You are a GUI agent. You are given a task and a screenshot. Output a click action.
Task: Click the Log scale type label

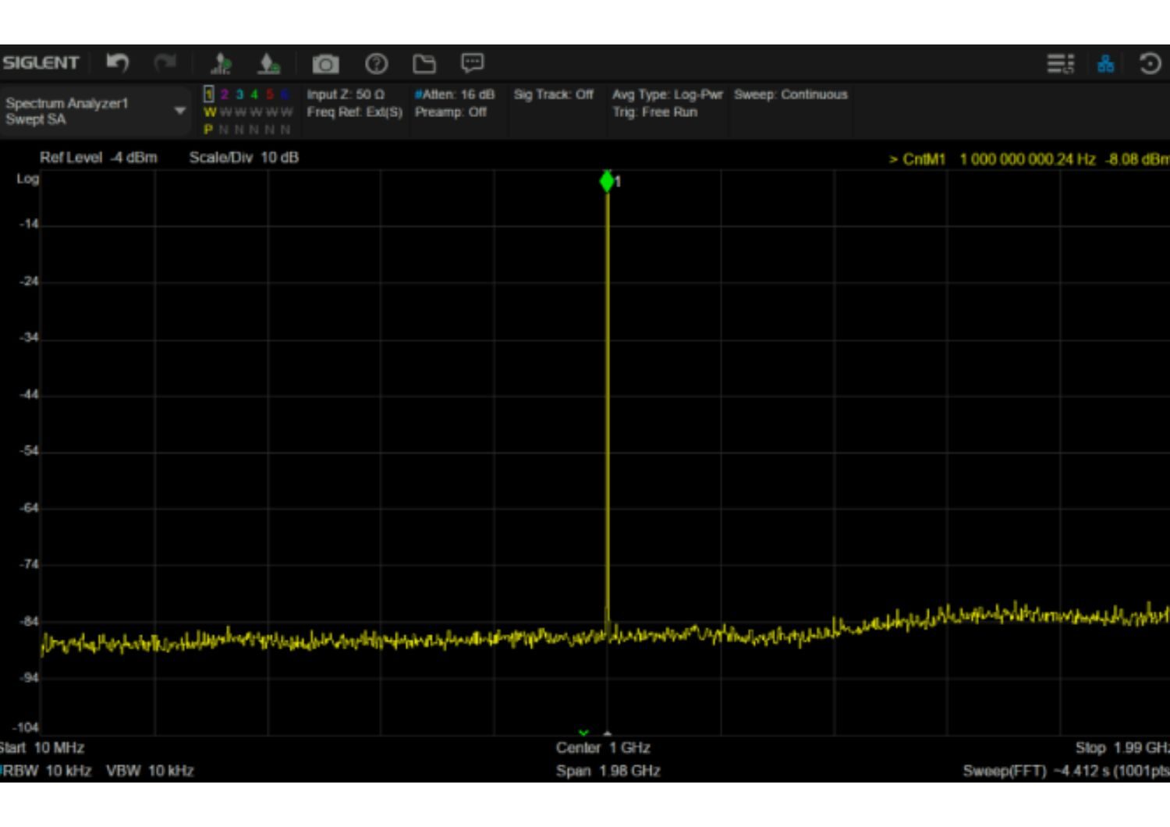(27, 179)
